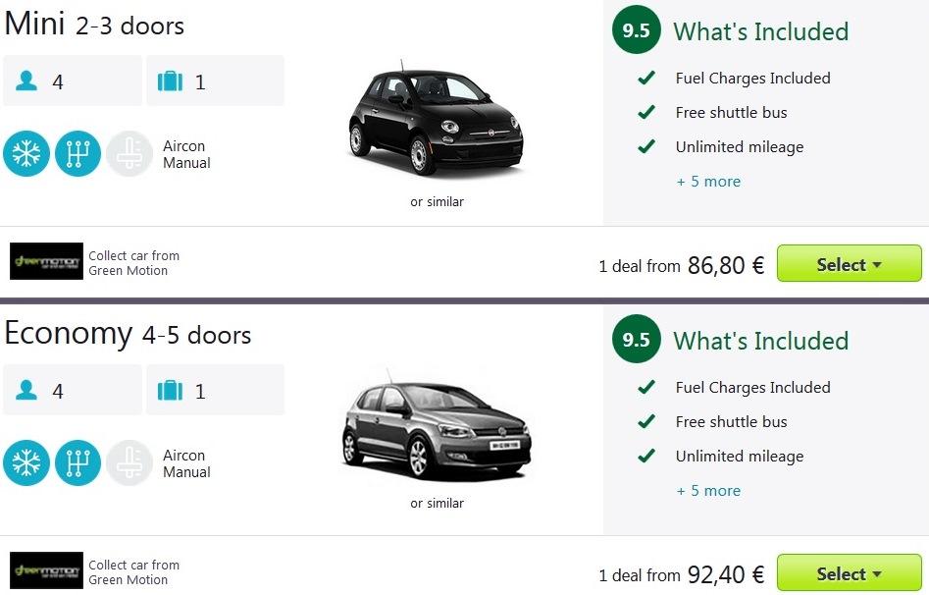Click the Green Motion logo in Mini listing
This screenshot has height=595, width=929.
[x=47, y=262]
